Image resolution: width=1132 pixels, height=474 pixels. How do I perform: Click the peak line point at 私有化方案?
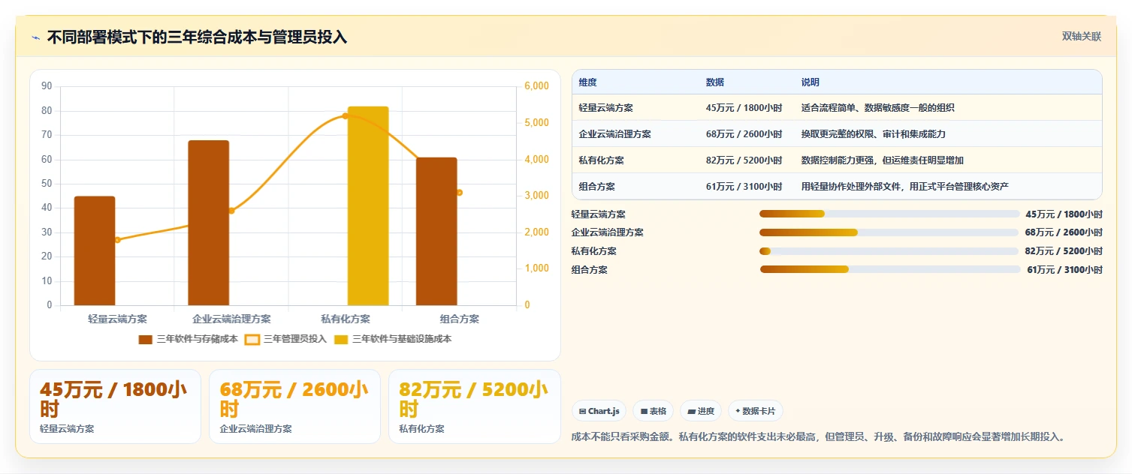(346, 115)
